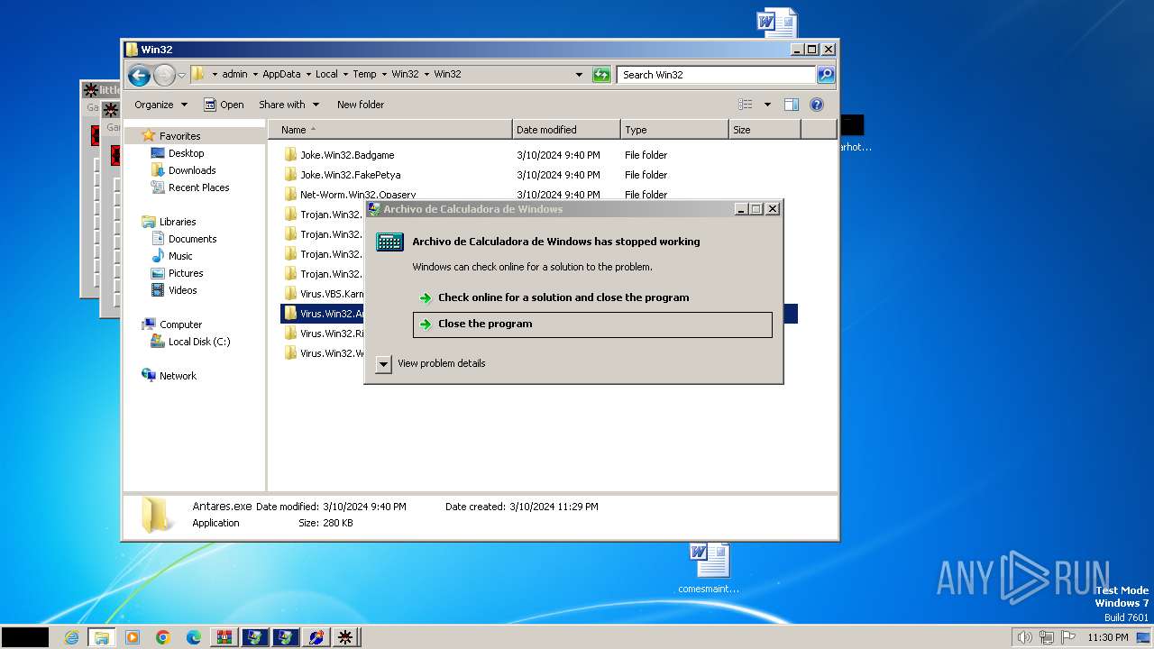Screen dimensions: 1154x649
Task: Select the AppData breadcrumb segment
Action: pos(281,74)
